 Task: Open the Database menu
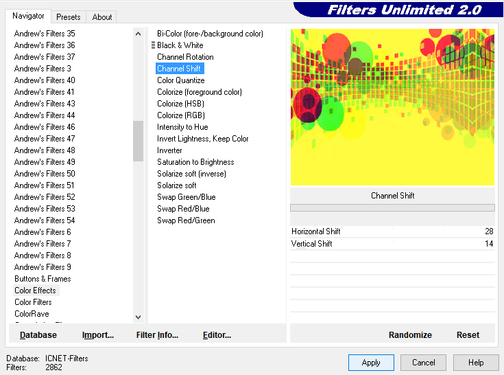pos(38,334)
